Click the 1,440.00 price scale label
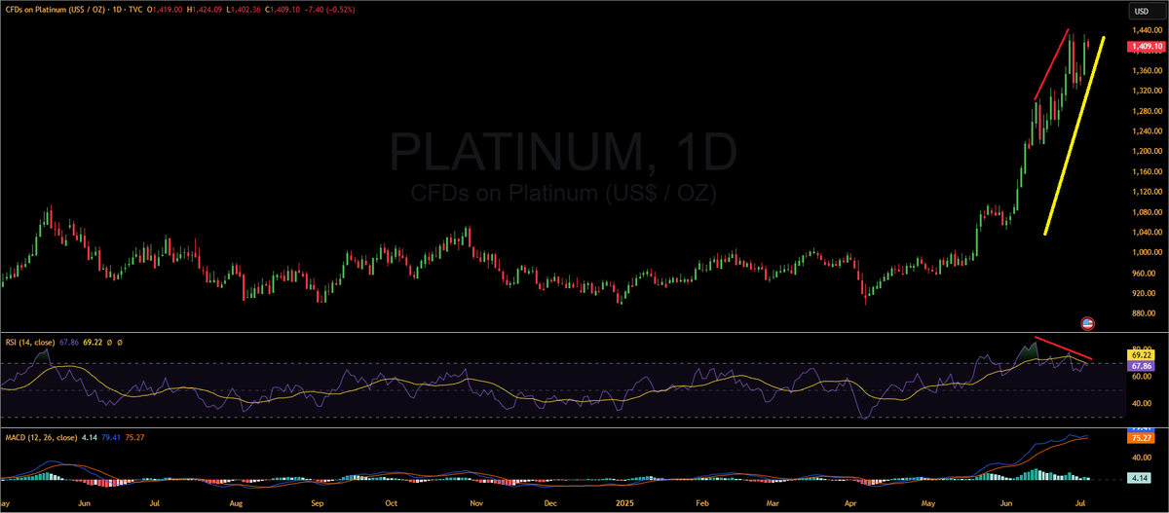The height and width of the screenshot is (513, 1169). coord(1147,31)
